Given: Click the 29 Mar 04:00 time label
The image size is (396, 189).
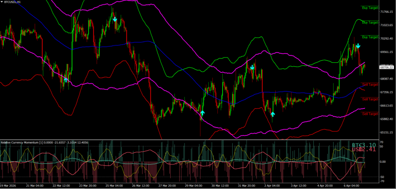Looking at the screenshot, I should (x=194, y=186).
